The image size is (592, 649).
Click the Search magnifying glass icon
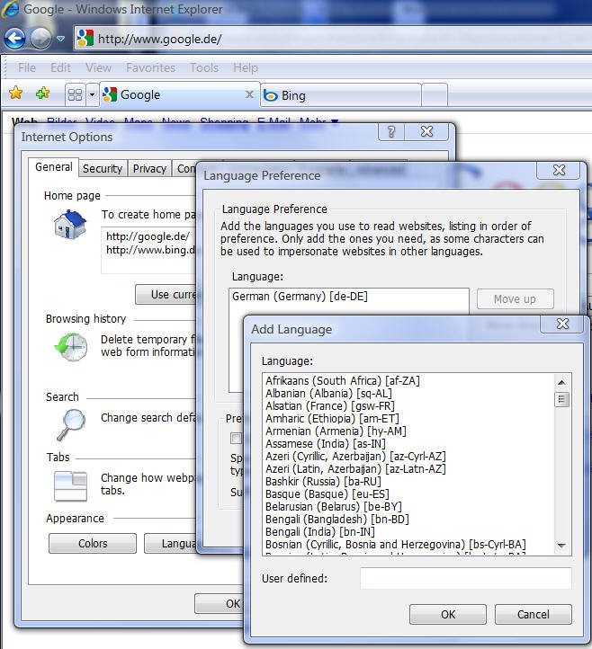(71, 424)
